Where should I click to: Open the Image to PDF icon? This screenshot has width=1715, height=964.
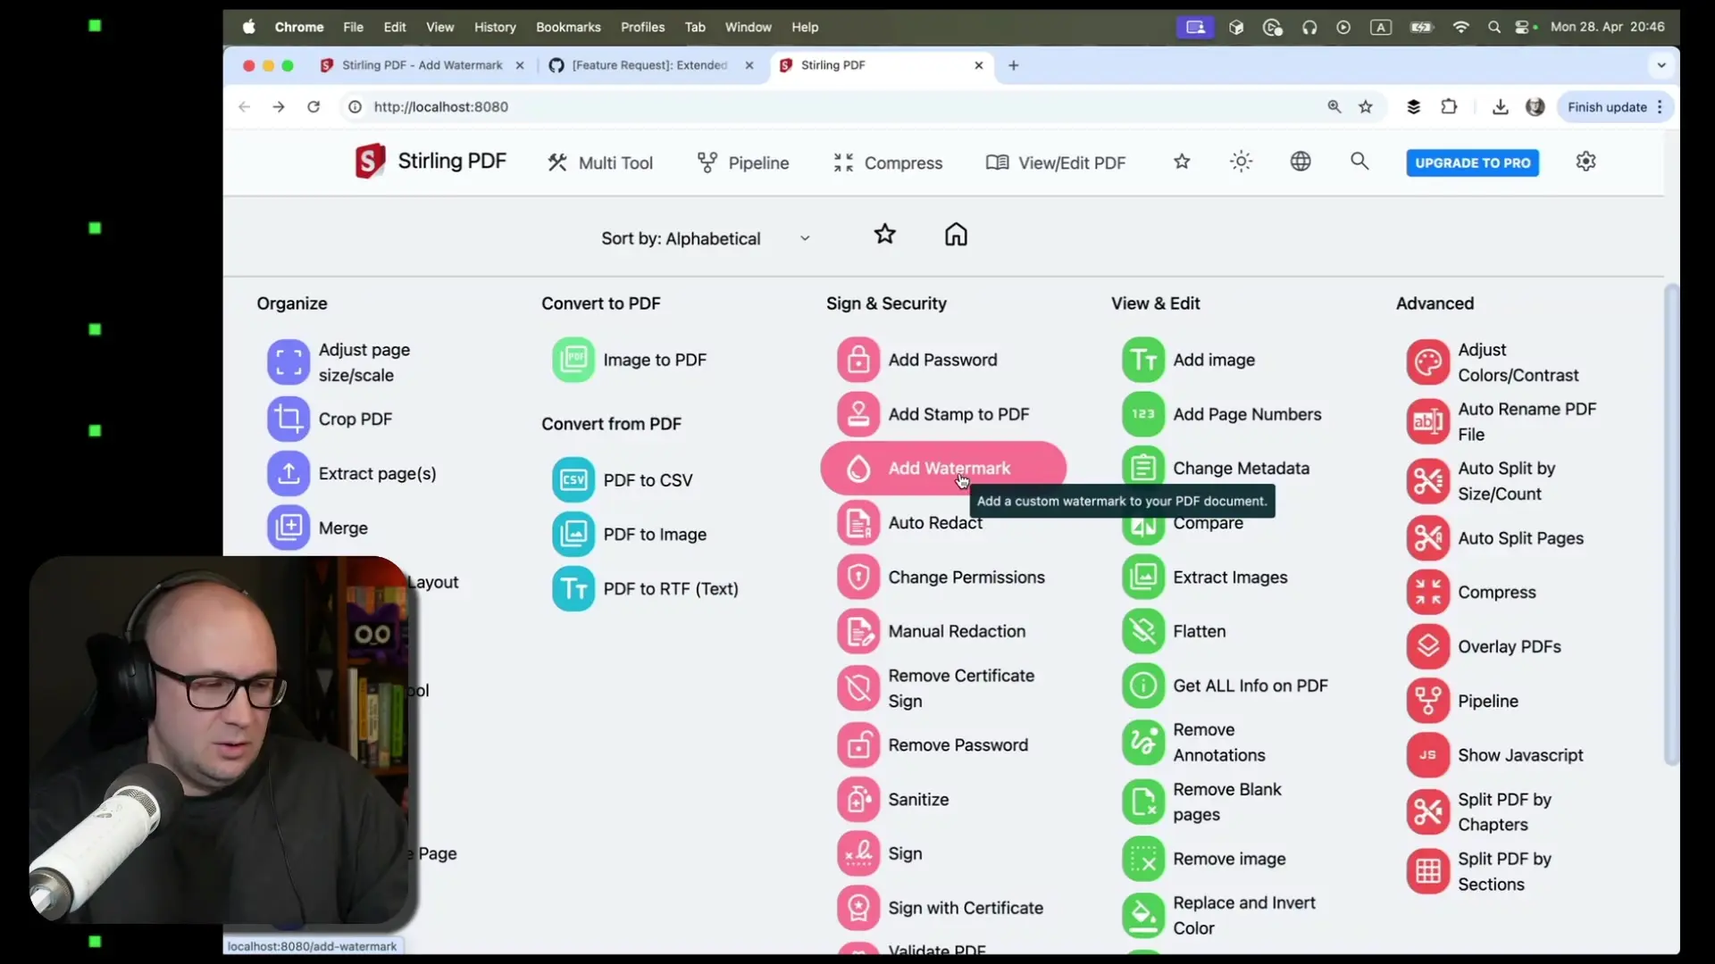tap(573, 360)
